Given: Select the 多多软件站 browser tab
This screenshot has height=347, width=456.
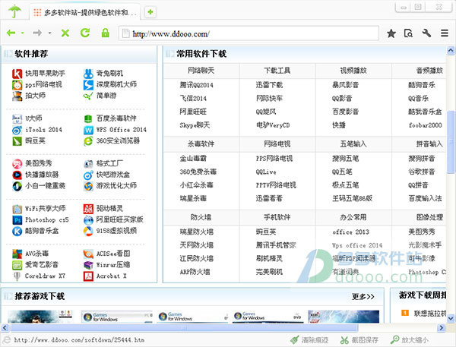Looking at the screenshot, I should [x=84, y=12].
